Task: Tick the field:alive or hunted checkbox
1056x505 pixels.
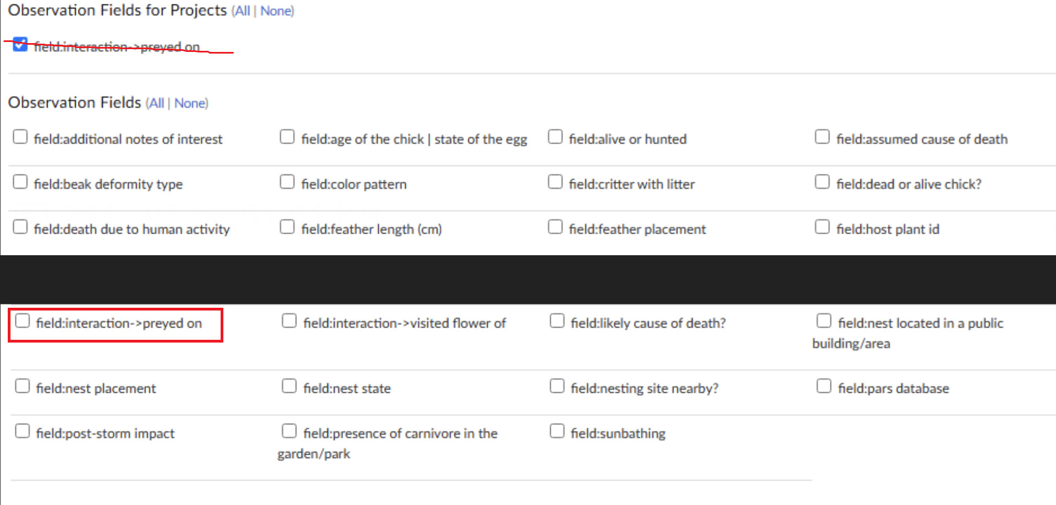Action: pos(555,136)
